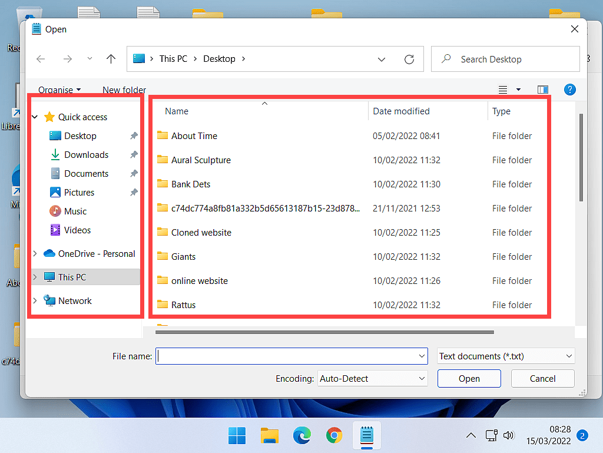Click the Refresh icon in address bar
The width and height of the screenshot is (603, 453).
[409, 59]
